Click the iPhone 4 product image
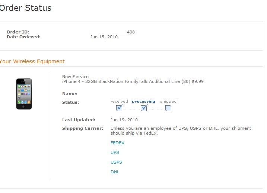Screen dimensions: 267x193 coord(24,94)
